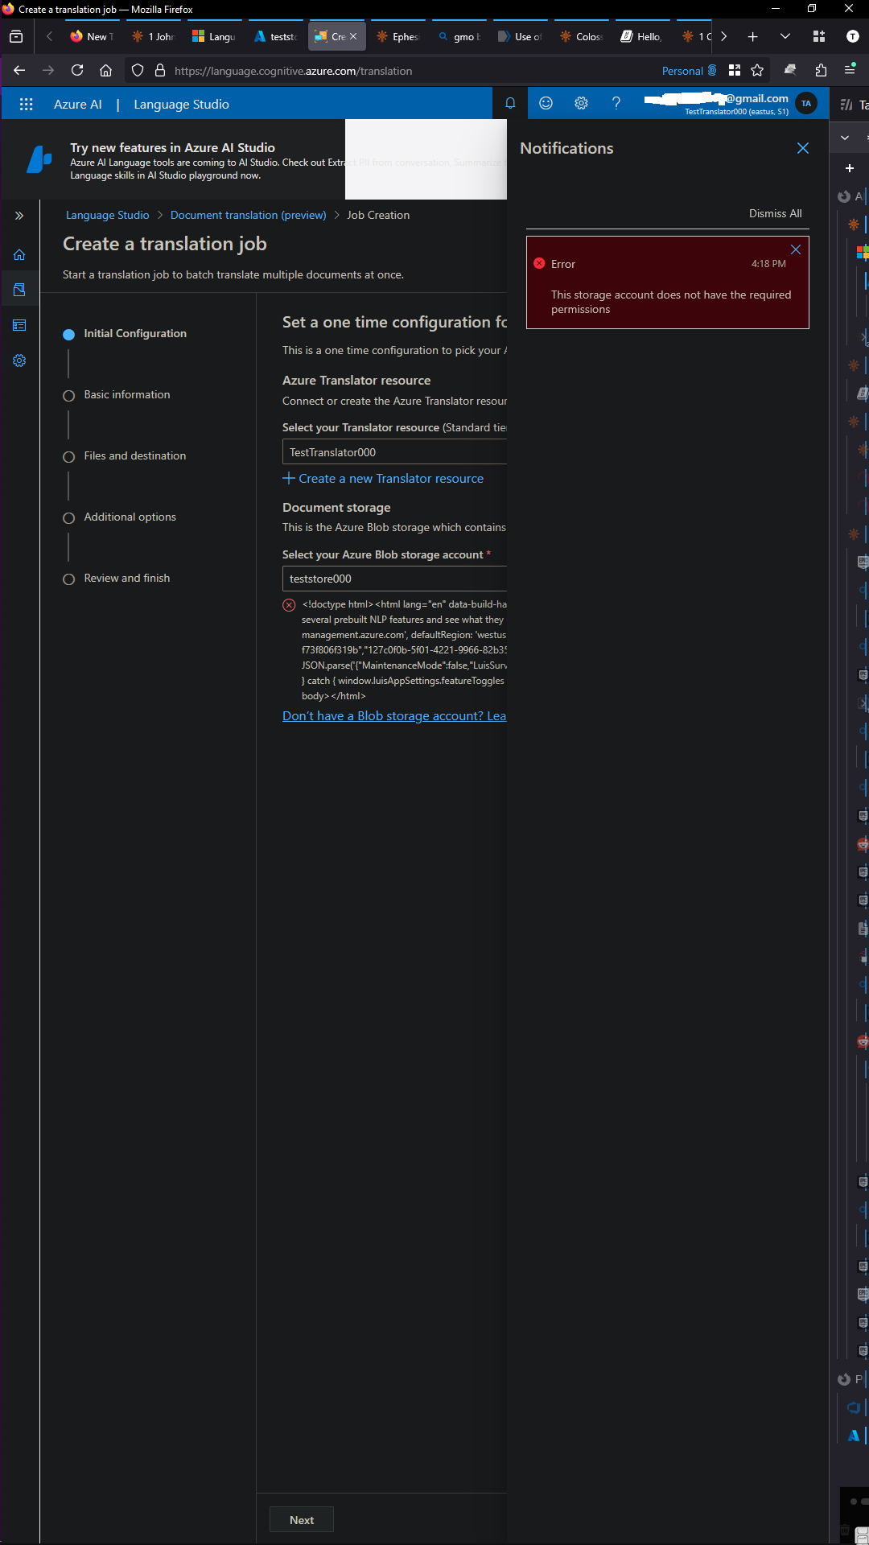Go to Home in left navigation rail
The width and height of the screenshot is (869, 1545).
click(19, 254)
